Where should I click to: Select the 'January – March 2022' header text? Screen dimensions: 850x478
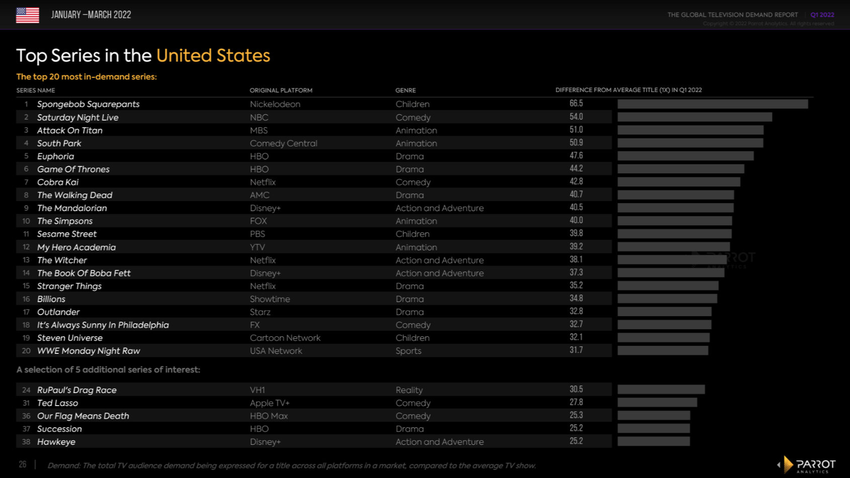[x=91, y=15]
